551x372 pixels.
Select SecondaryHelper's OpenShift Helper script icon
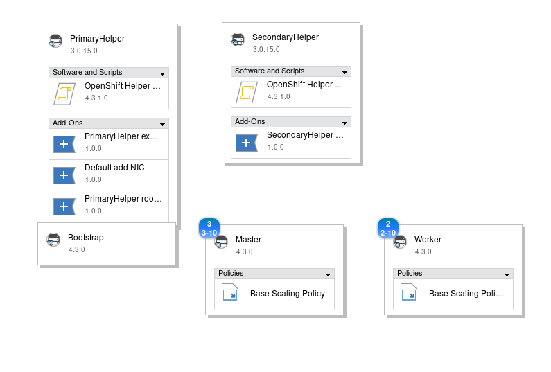247,92
